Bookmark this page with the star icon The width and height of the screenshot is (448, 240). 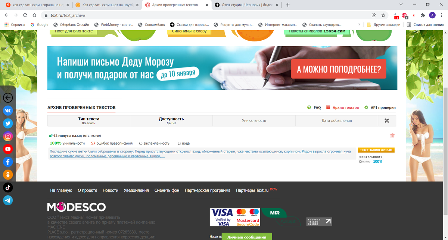383,15
